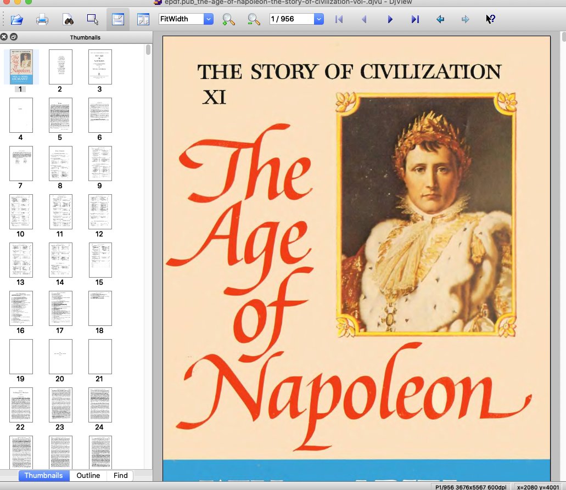Viewport: 566px width, 490px height.
Task: Select page 8 thumbnail
Action: 60,164
